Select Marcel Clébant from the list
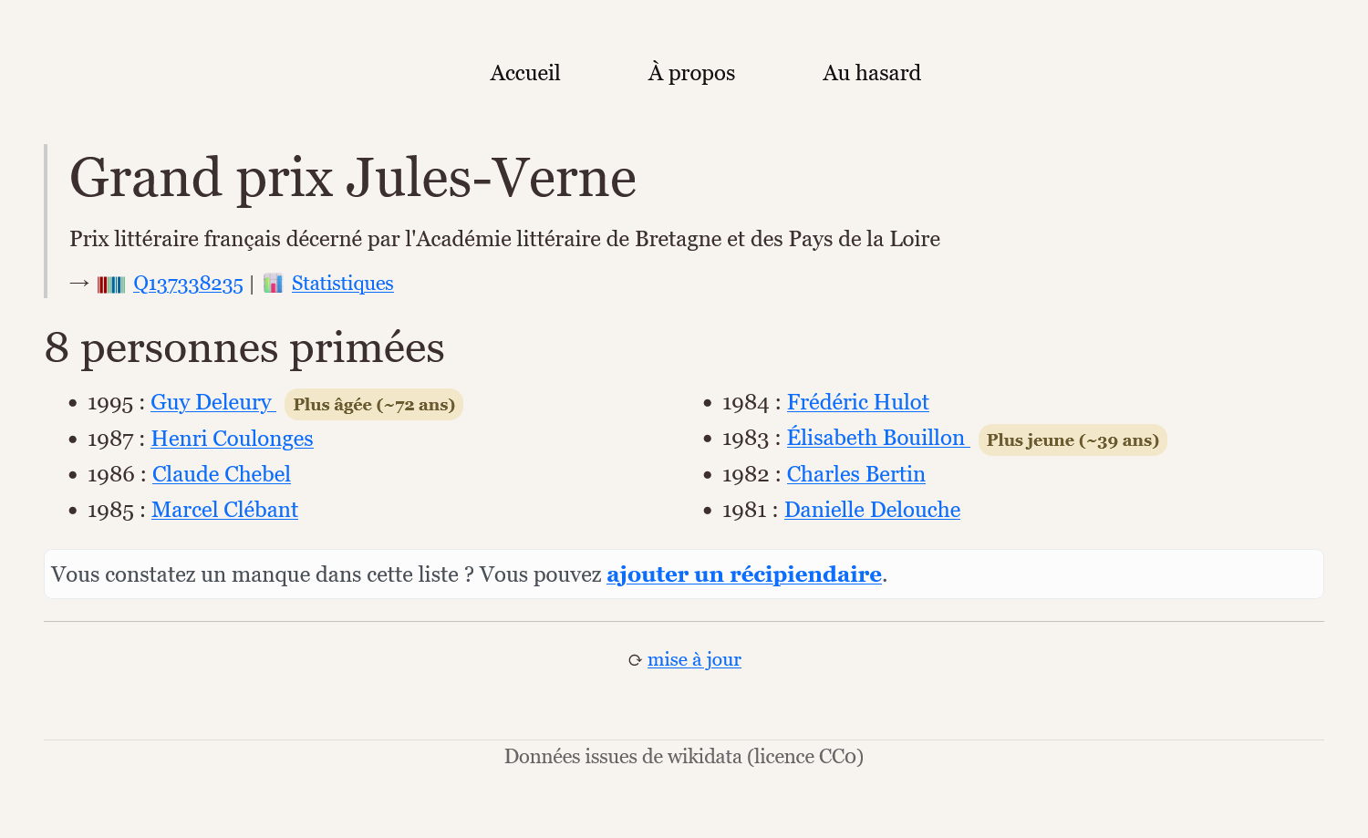This screenshot has width=1368, height=838. [224, 510]
